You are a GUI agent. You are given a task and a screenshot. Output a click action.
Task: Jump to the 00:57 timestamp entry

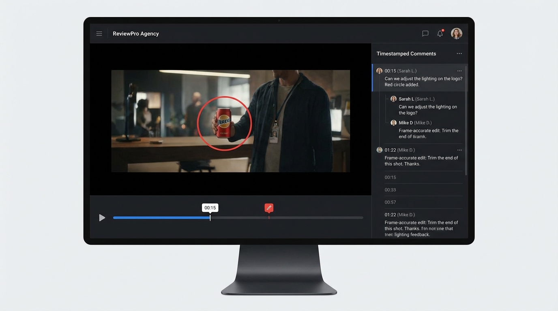pos(390,202)
